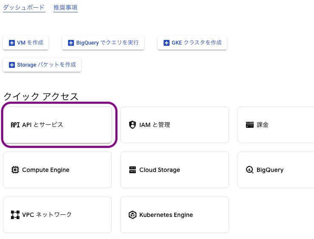This screenshot has height=239, width=314.
Task: Switch to the 推奨事項 tab
Action: click(x=65, y=8)
